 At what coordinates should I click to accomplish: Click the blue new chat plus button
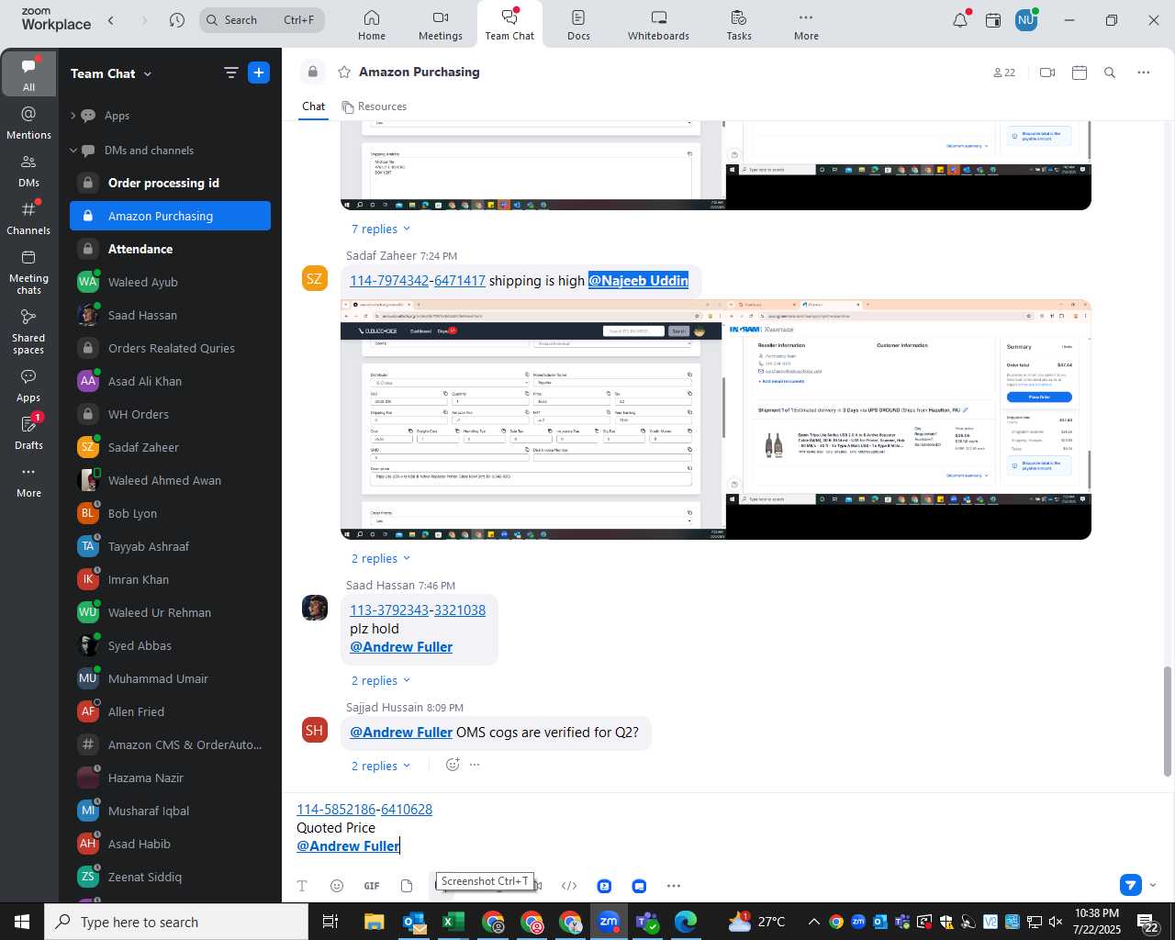(x=259, y=73)
